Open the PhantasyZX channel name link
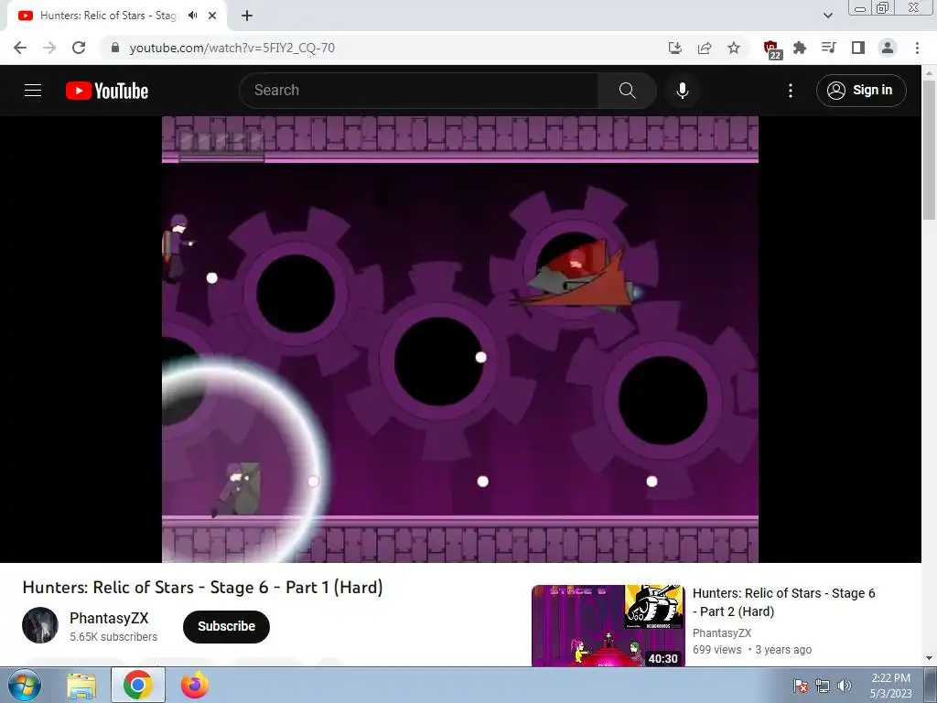Viewport: 937px width, 703px height. pos(109,618)
